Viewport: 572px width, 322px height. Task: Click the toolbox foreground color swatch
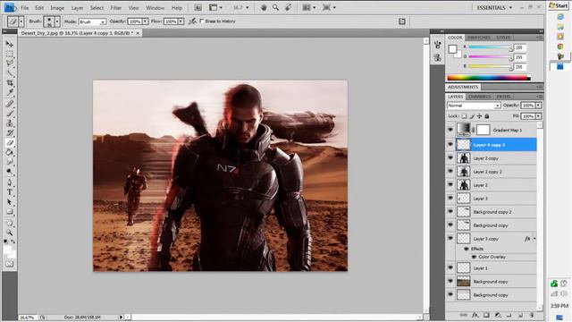coord(7,250)
